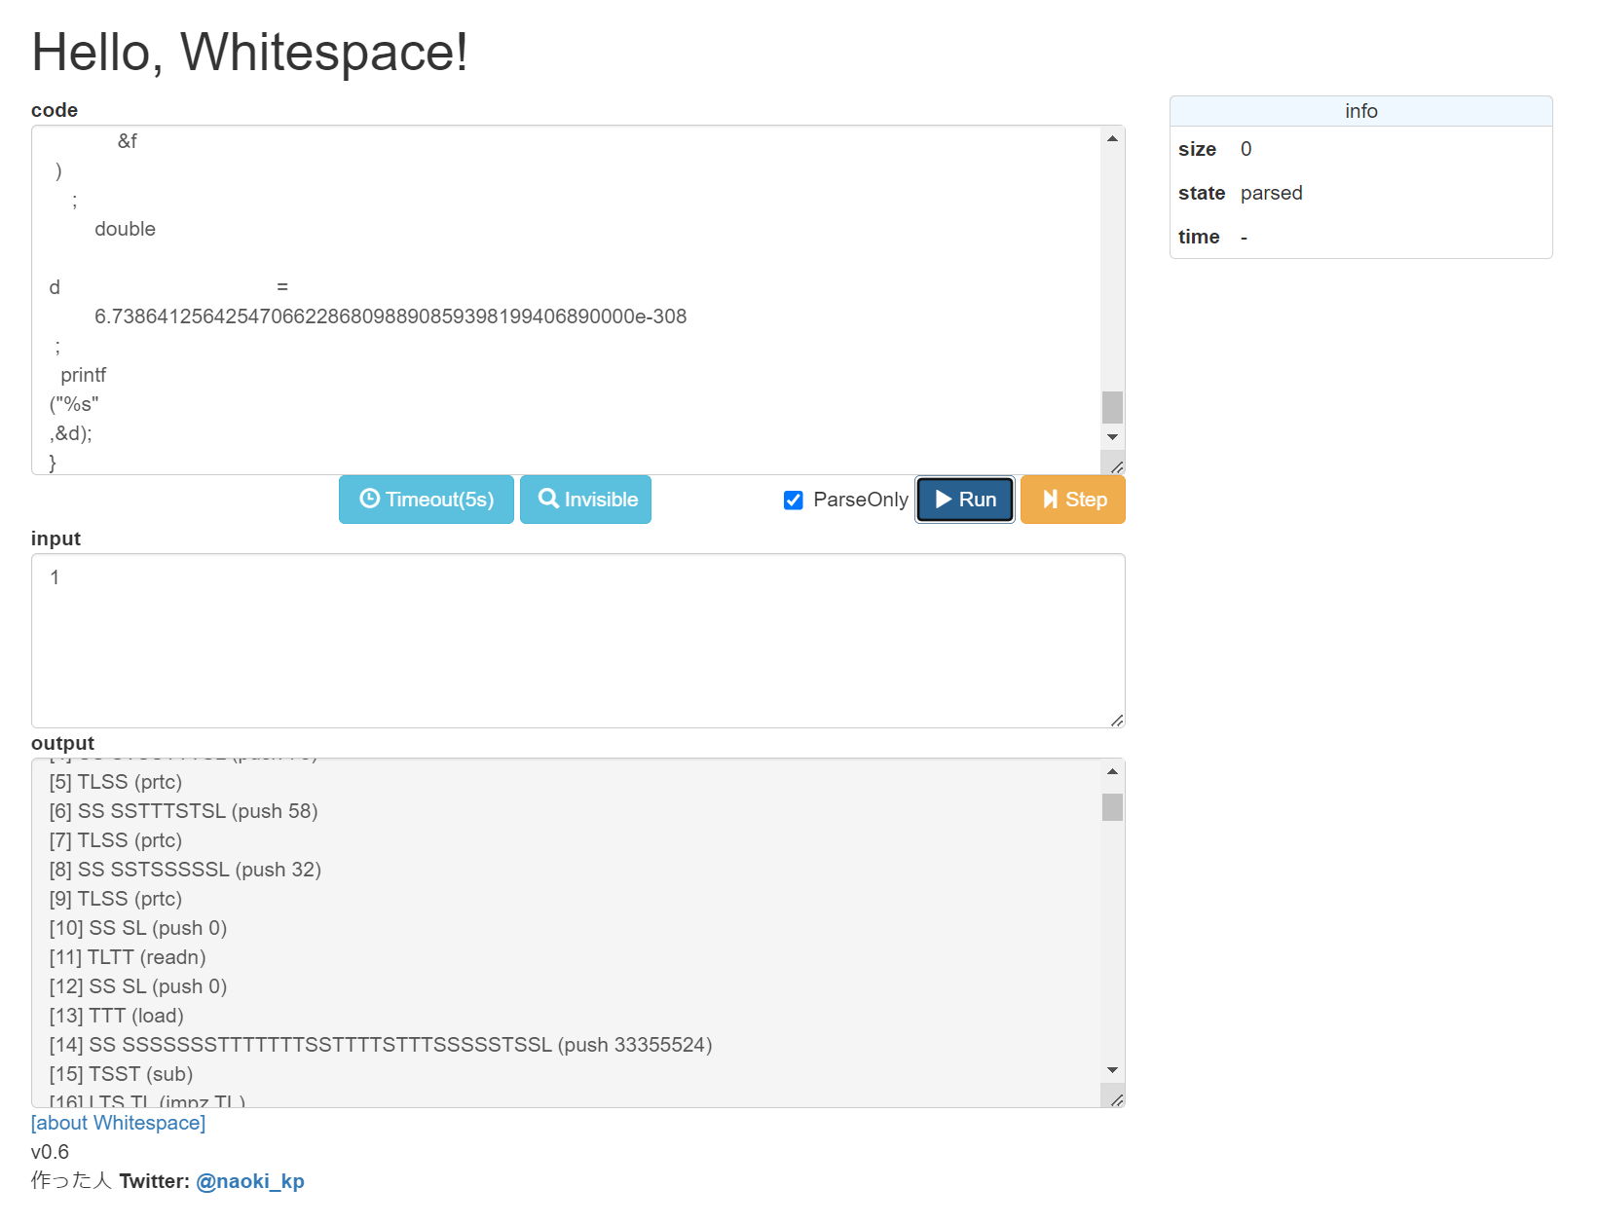Click the output textarea resize handle

coord(1116,1099)
